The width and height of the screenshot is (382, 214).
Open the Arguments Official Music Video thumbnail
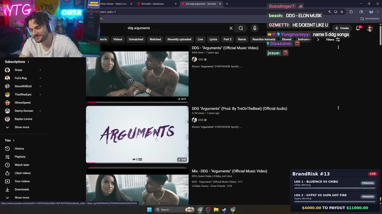(x=137, y=74)
